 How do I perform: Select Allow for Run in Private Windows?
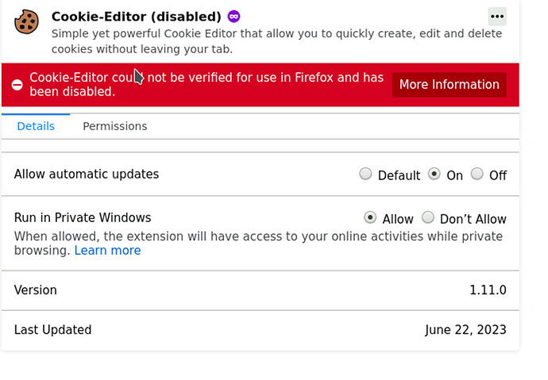pyautogui.click(x=370, y=217)
